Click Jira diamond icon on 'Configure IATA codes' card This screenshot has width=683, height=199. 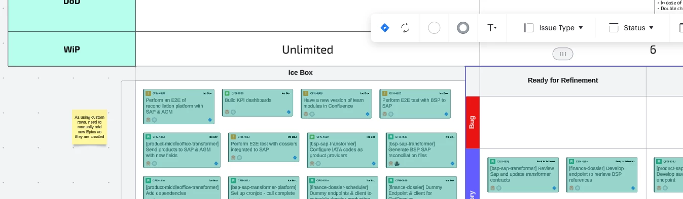point(374,163)
